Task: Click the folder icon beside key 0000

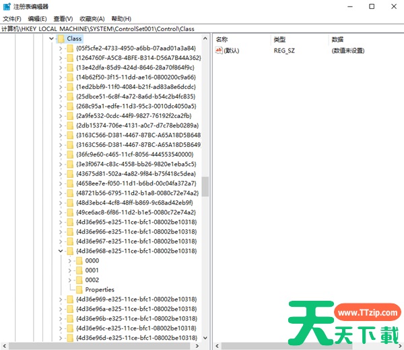Action: pyautogui.click(x=79, y=260)
